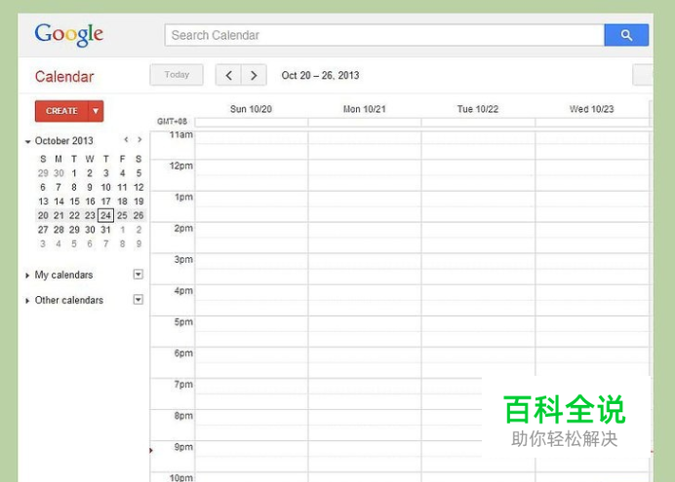The height and width of the screenshot is (482, 675).
Task: Select October 12 in mini calendar
Action: click(x=139, y=187)
